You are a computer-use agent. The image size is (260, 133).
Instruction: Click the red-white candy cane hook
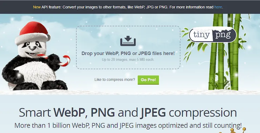(66, 61)
